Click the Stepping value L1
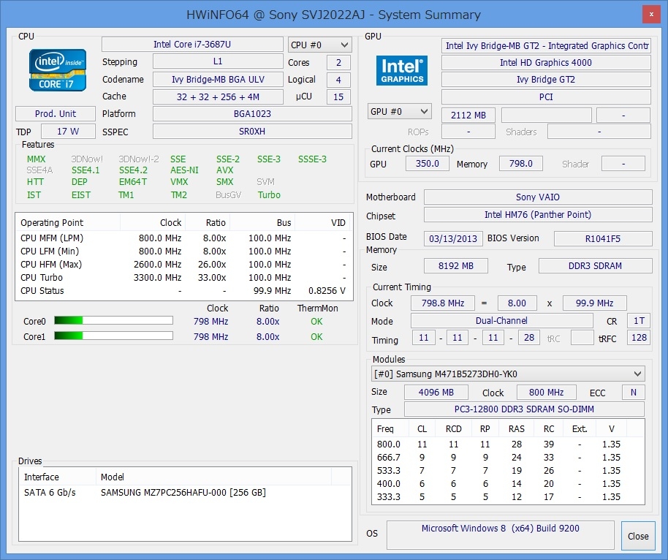Image resolution: width=668 pixels, height=560 pixels. pos(218,61)
